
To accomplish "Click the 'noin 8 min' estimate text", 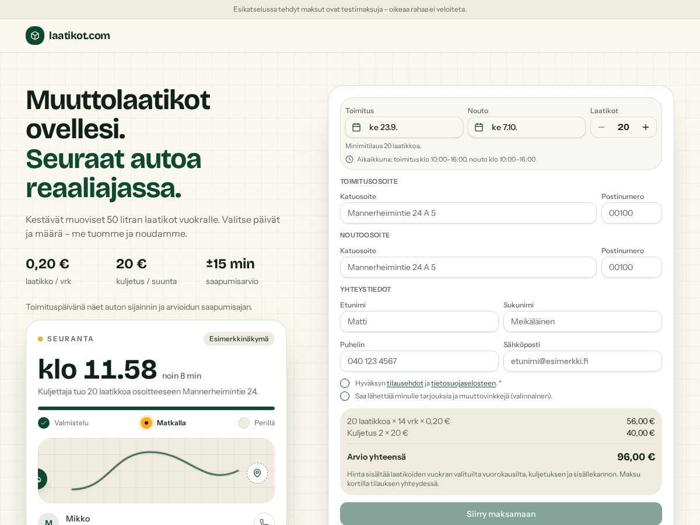I will click(x=182, y=376).
